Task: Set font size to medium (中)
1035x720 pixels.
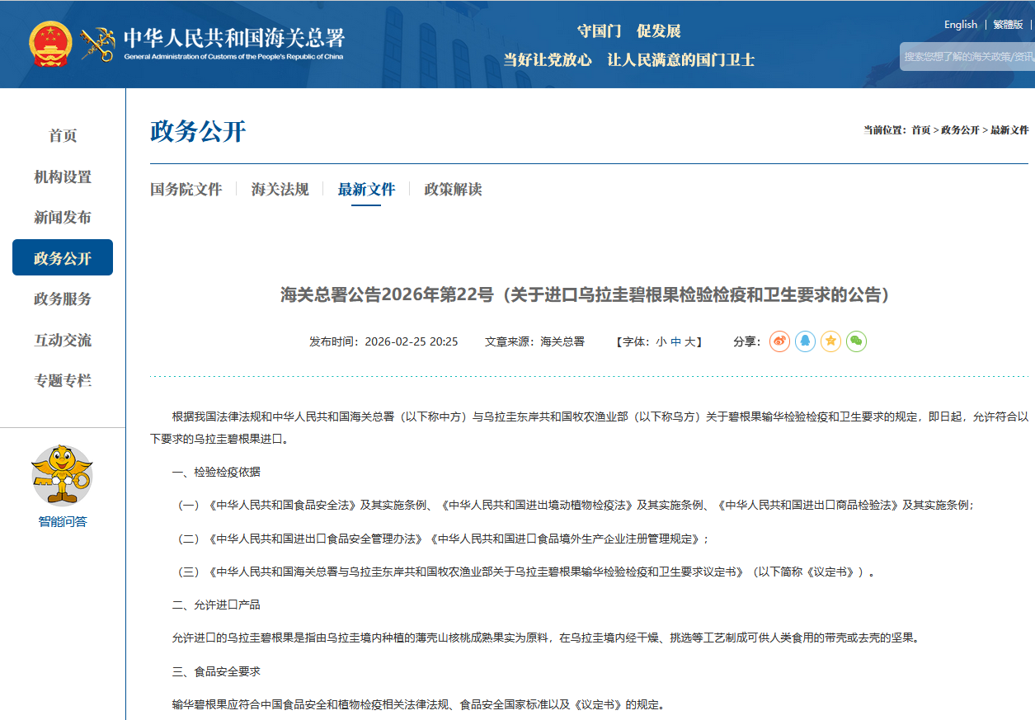Action: click(x=675, y=341)
